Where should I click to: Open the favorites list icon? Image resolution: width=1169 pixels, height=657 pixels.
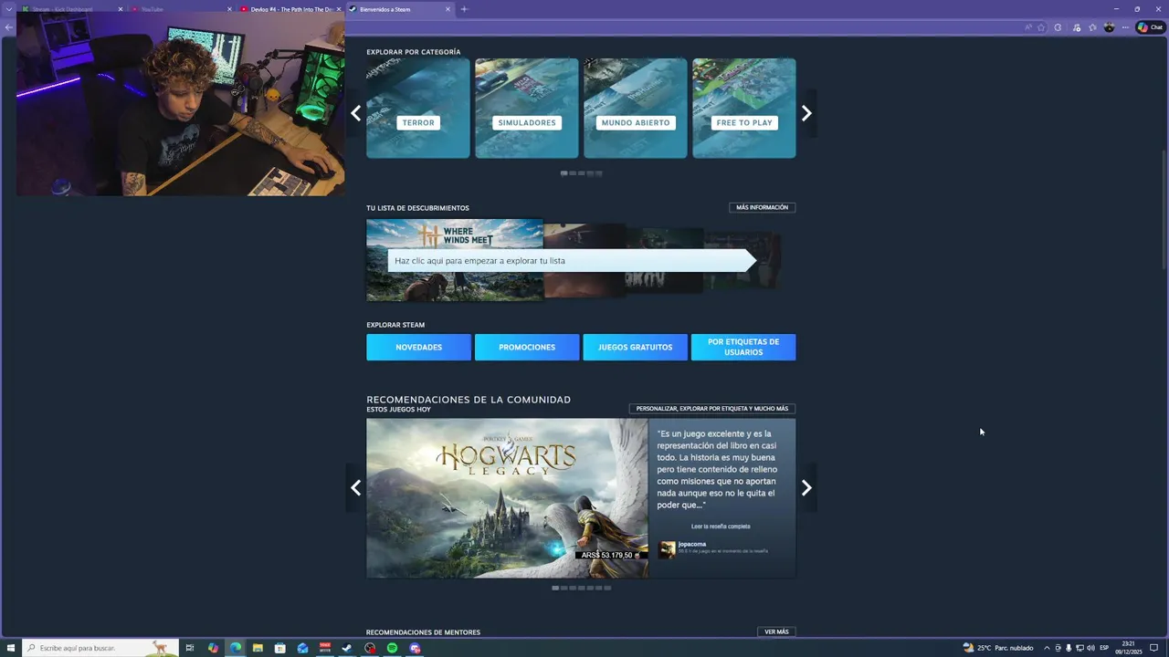(x=1092, y=27)
